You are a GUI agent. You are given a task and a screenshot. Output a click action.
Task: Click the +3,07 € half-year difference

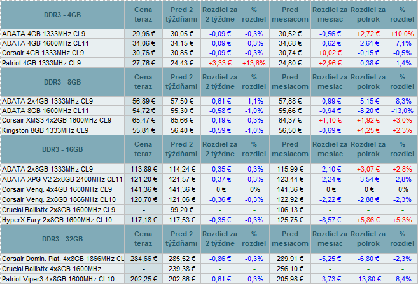pyautogui.click(x=368, y=169)
